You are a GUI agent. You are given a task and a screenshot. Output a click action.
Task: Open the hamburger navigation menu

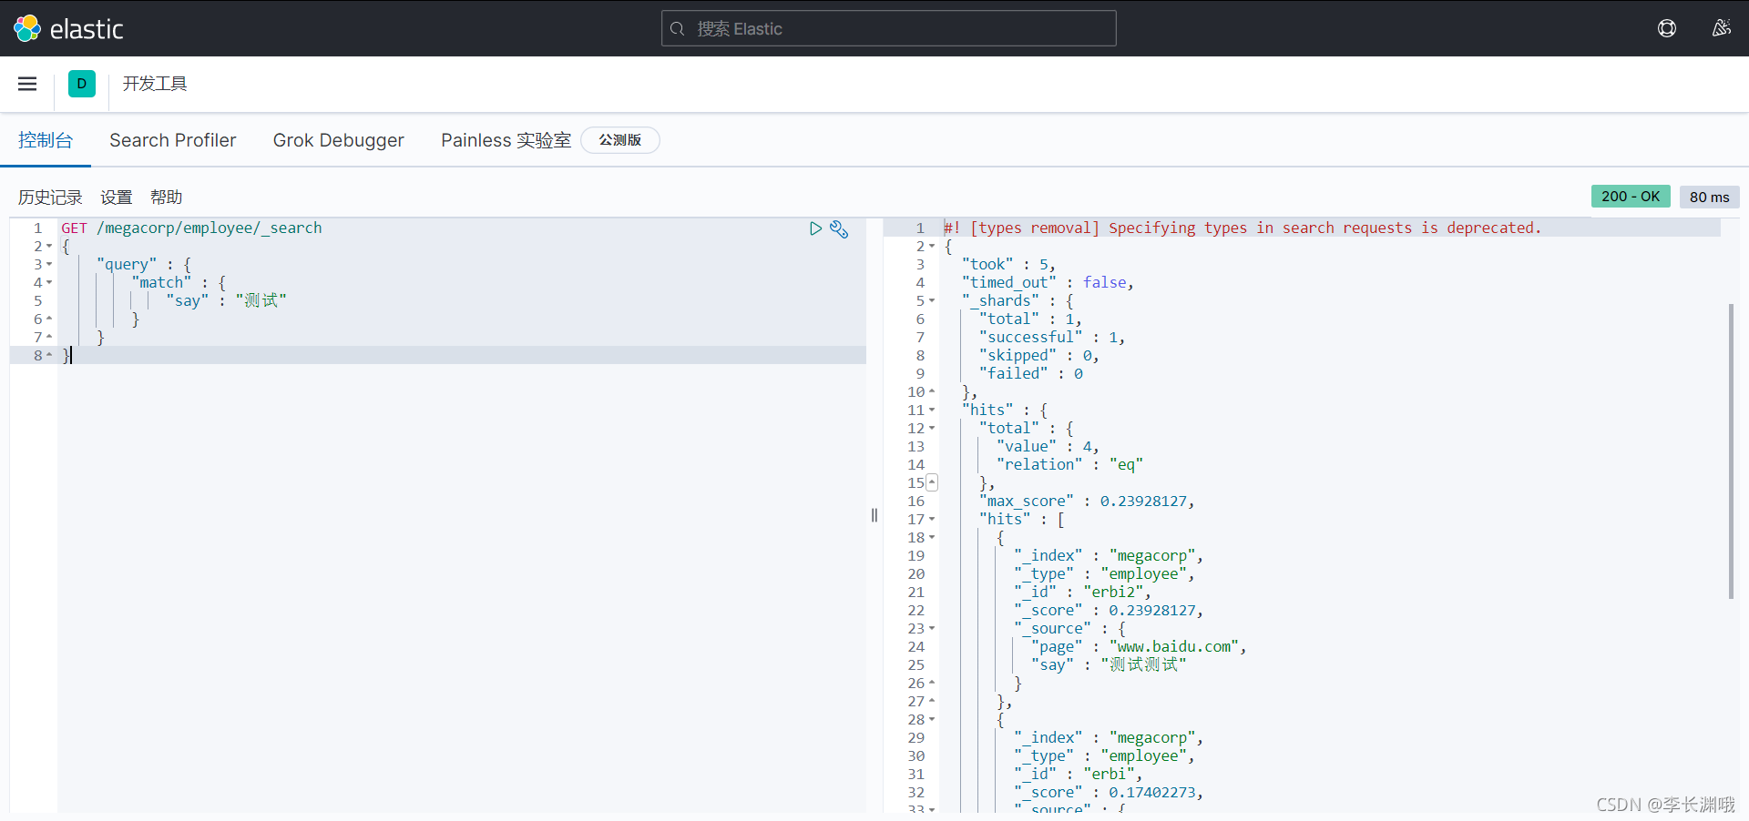click(x=27, y=84)
